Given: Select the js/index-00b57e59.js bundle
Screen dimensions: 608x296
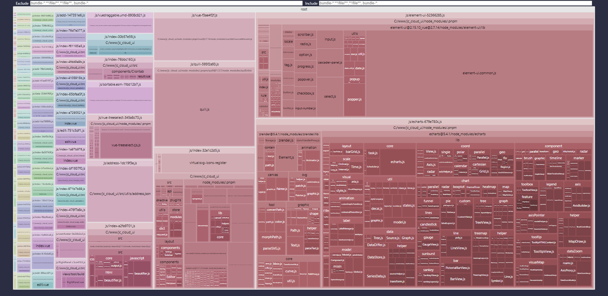Looking at the screenshot, I should click(120, 37).
